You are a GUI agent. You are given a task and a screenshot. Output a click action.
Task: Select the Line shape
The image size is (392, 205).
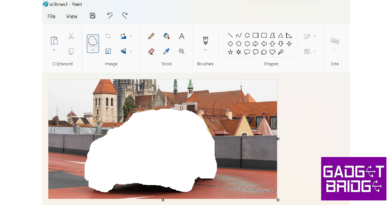click(x=230, y=35)
